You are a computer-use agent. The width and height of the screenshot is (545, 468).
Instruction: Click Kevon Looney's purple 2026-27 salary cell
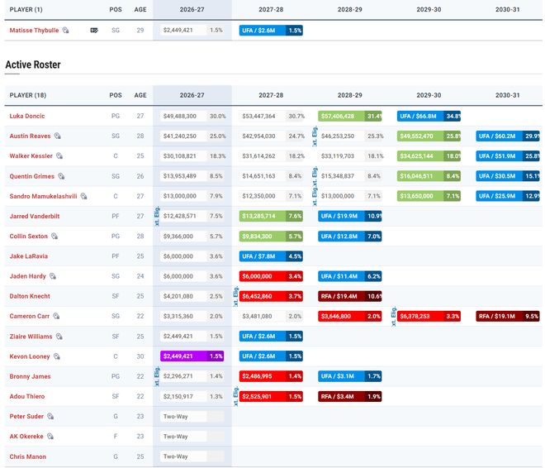pyautogui.click(x=192, y=356)
